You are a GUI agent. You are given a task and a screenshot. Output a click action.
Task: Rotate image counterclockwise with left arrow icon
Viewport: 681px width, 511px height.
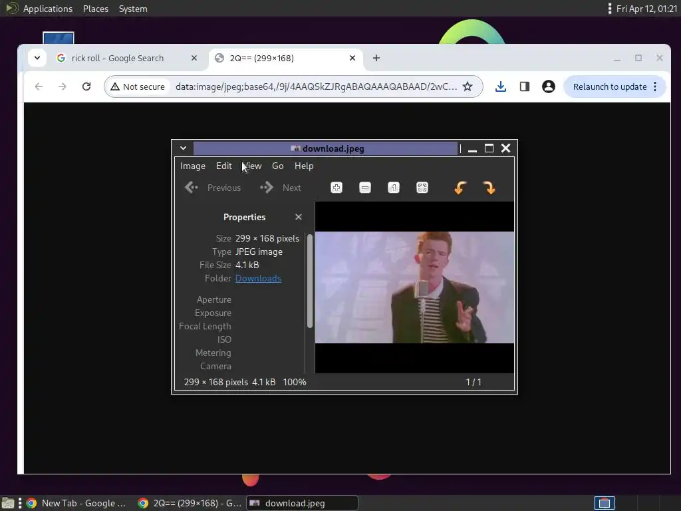(x=460, y=188)
